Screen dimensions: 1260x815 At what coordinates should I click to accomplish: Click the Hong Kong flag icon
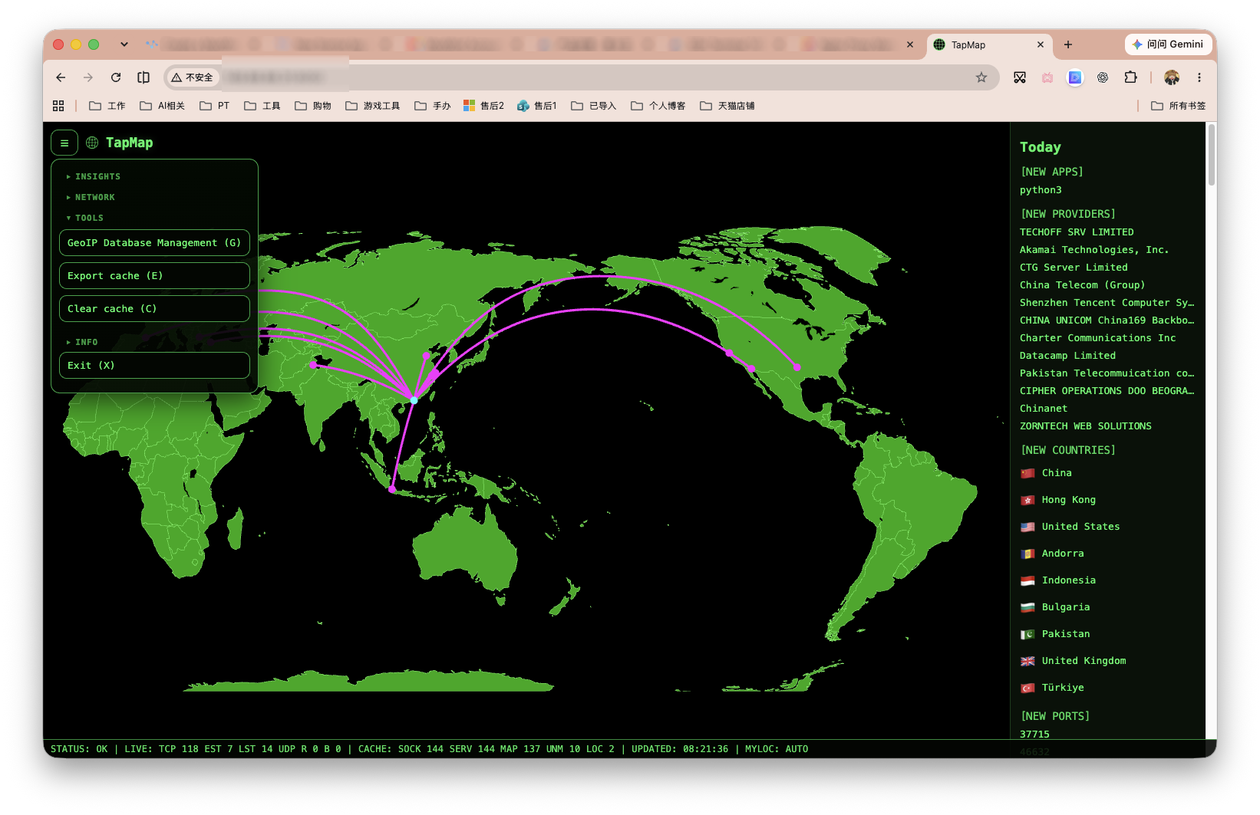pos(1027,501)
